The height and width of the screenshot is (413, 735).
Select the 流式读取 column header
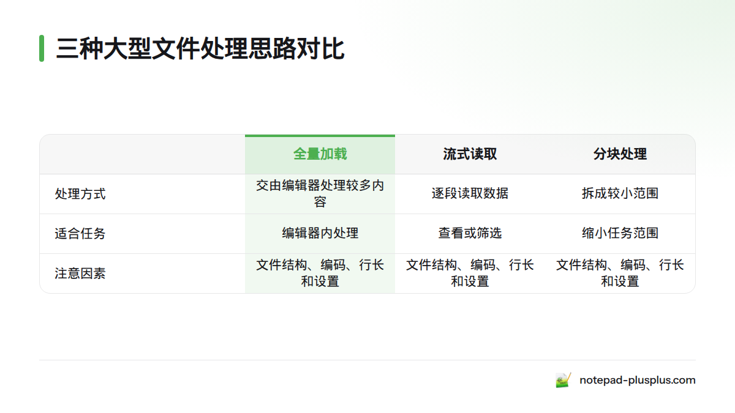coord(470,154)
